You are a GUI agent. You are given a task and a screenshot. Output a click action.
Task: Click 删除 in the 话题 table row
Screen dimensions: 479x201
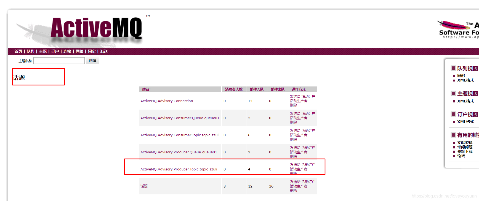click(293, 191)
